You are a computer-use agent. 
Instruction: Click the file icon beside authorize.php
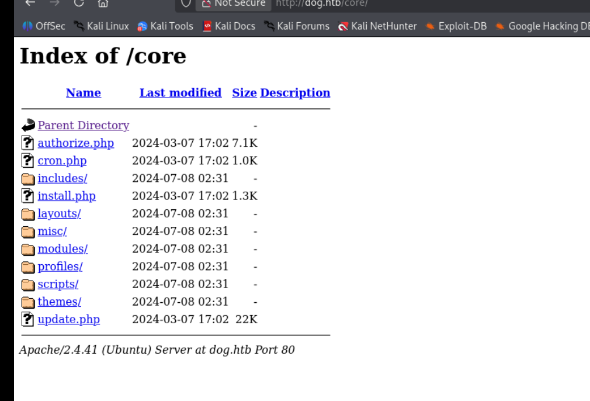pos(27,143)
